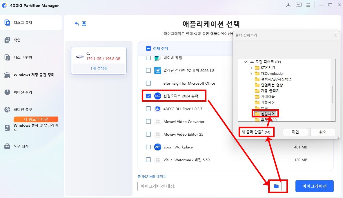This screenshot has height=198, width=343.
Task: Click the disk clone sidebar icon
Action: click(7, 23)
